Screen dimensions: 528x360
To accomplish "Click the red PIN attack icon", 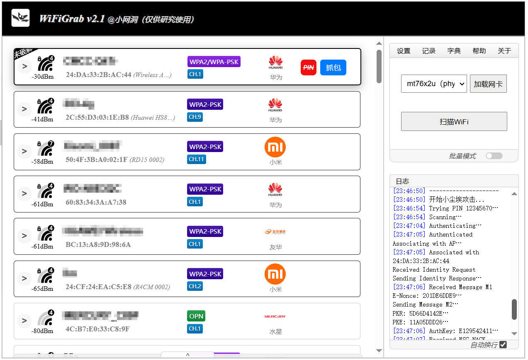I will tap(308, 68).
